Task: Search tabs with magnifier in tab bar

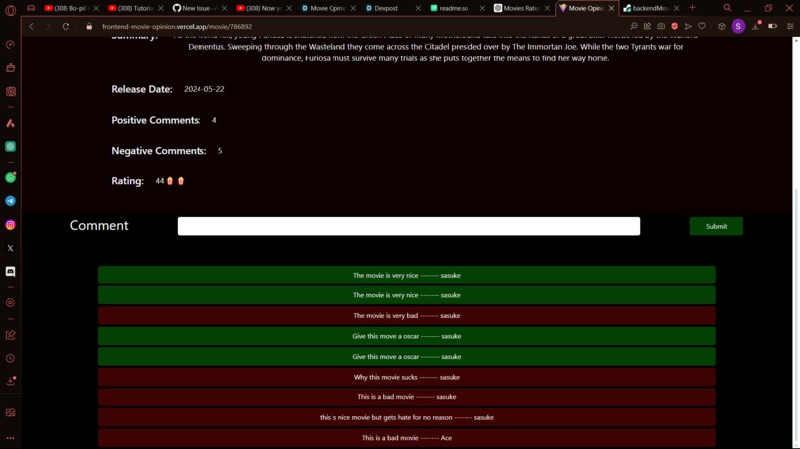Action: tap(727, 8)
